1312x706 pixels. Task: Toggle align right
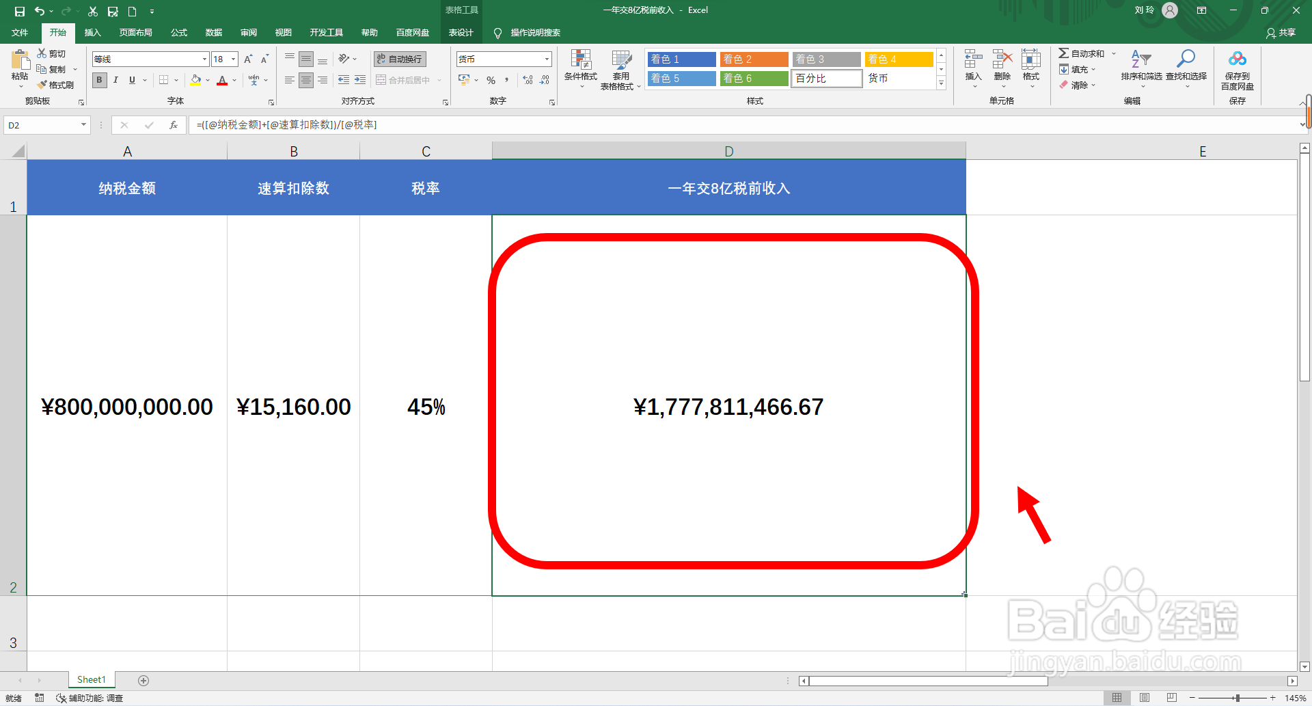click(x=323, y=80)
